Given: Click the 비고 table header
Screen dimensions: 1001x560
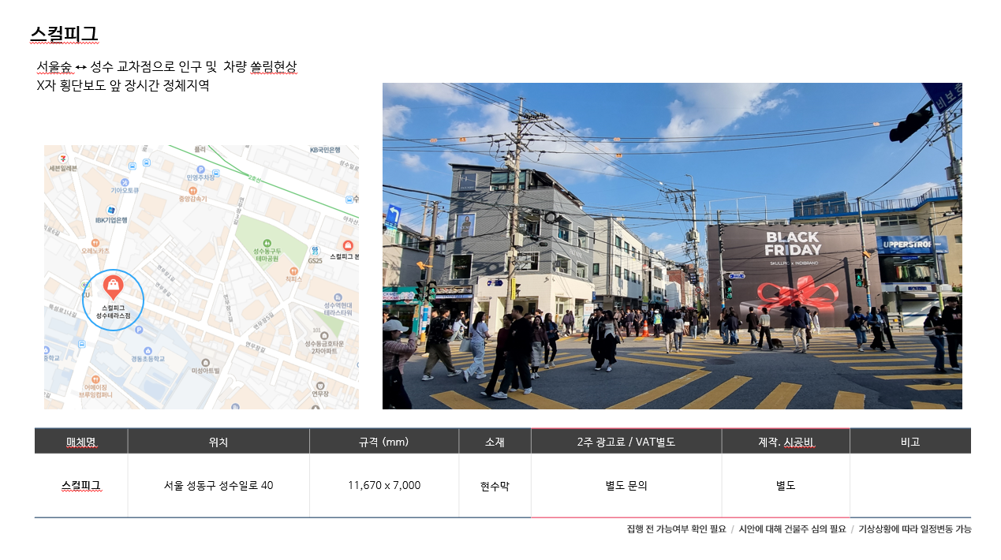Looking at the screenshot, I should (910, 442).
